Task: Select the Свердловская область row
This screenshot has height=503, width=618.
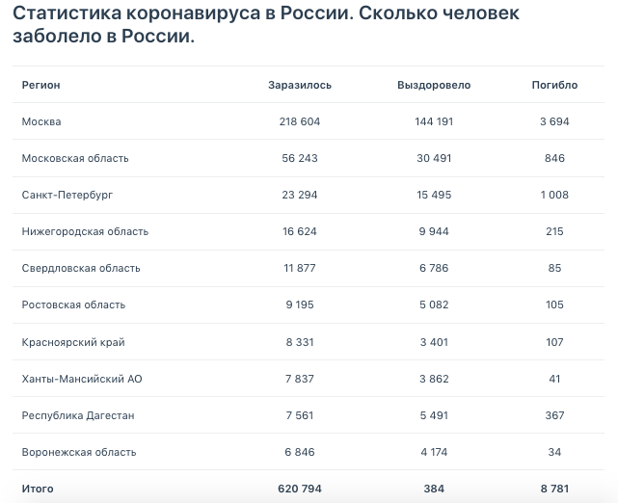Action: click(x=81, y=268)
